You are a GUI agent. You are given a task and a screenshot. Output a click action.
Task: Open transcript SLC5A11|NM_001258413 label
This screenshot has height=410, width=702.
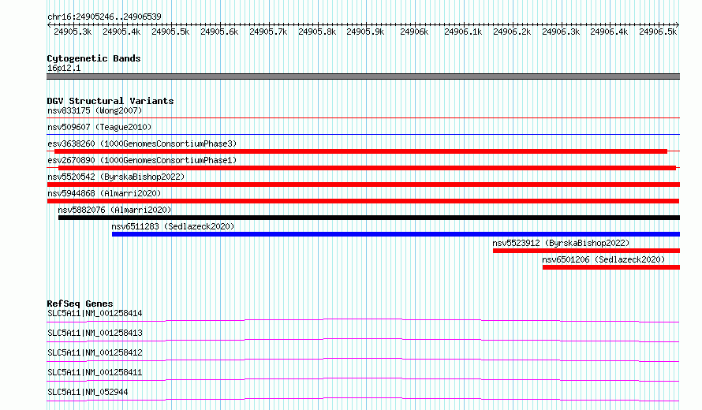click(x=95, y=333)
